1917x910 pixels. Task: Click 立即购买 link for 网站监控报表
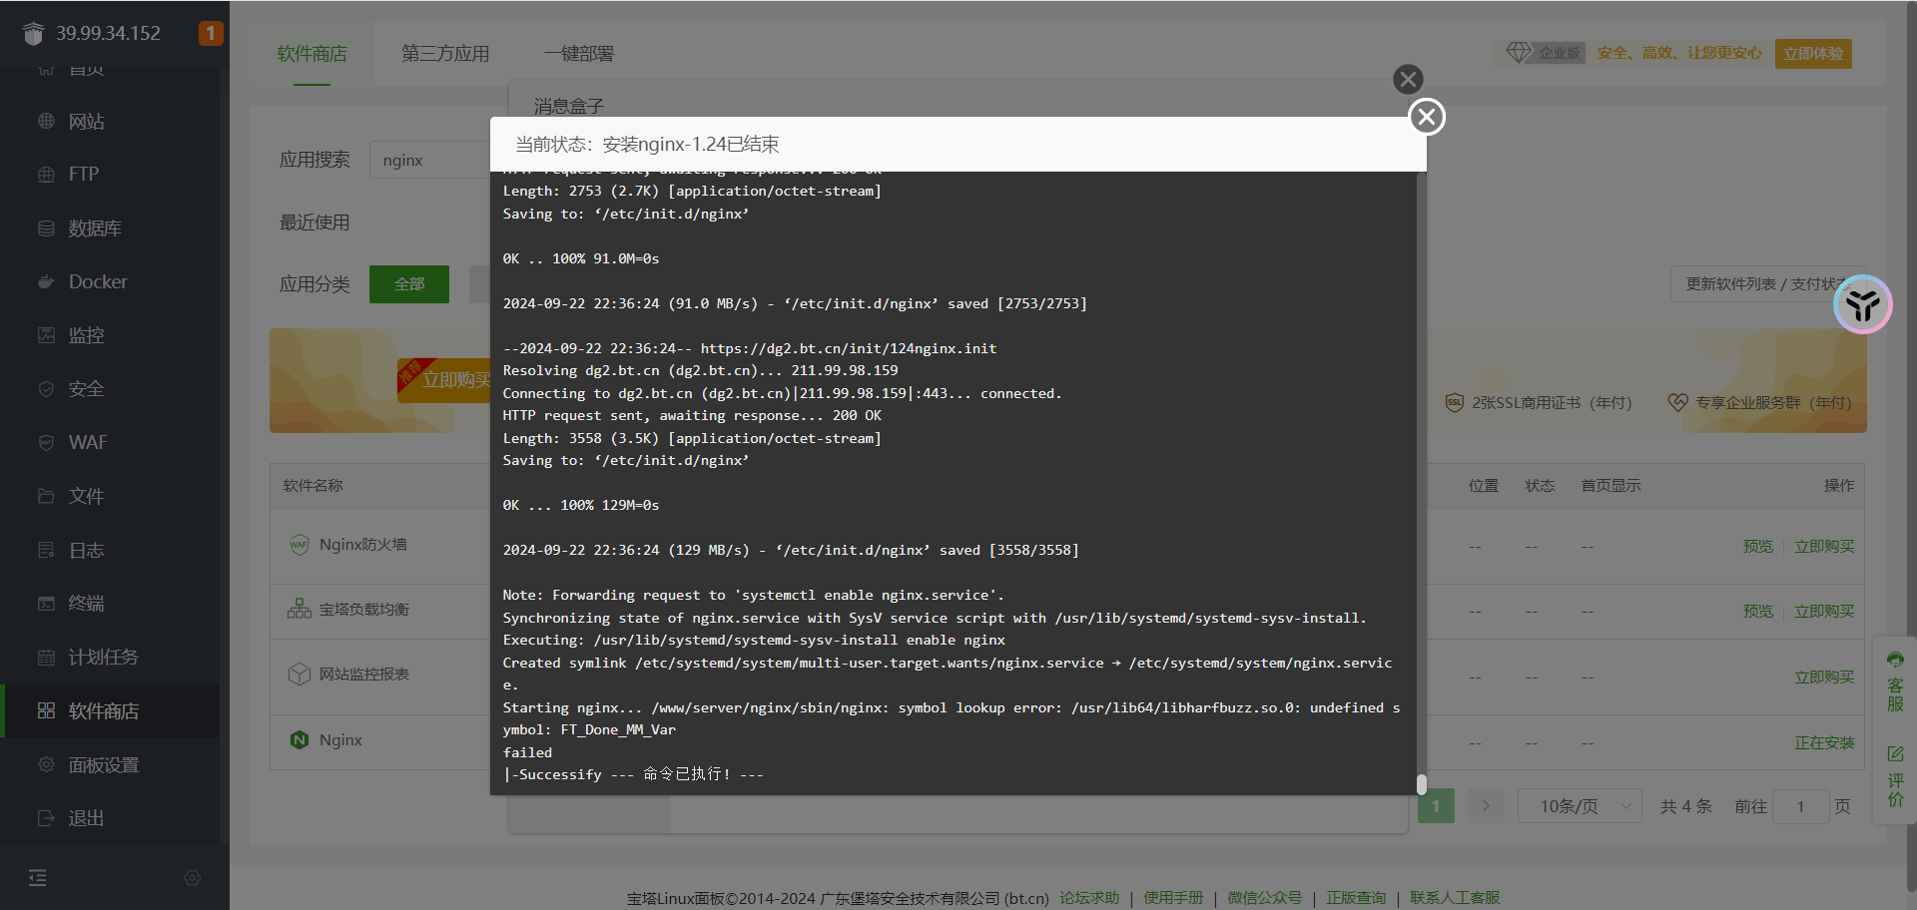[1824, 678]
